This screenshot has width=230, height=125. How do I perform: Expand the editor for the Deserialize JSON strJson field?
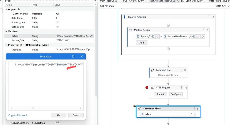point(191,114)
